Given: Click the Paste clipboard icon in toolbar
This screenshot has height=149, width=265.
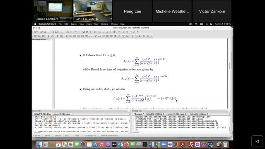Looking at the screenshot, I should (x=67, y=32).
